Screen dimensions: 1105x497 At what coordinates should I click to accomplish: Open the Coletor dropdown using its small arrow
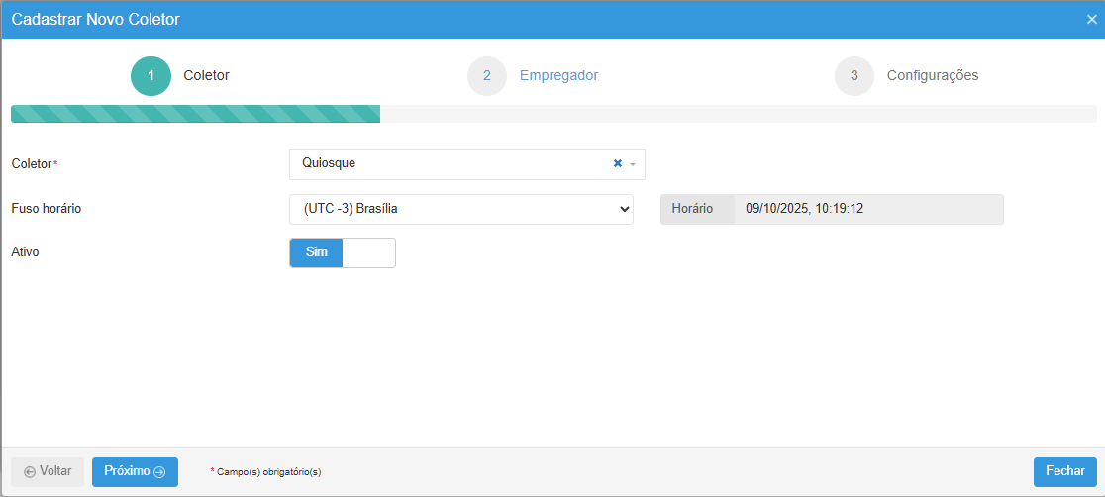point(633,164)
